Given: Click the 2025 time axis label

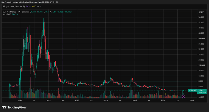Looking at the screenshot, I should coord(135,100).
